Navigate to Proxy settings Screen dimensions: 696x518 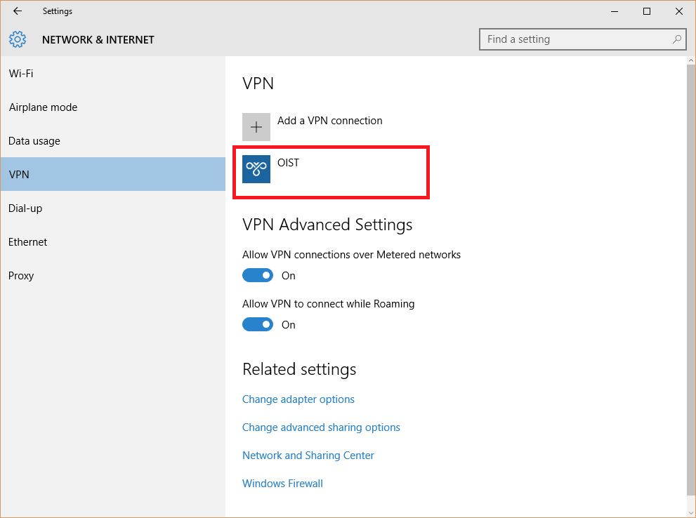pyautogui.click(x=21, y=276)
